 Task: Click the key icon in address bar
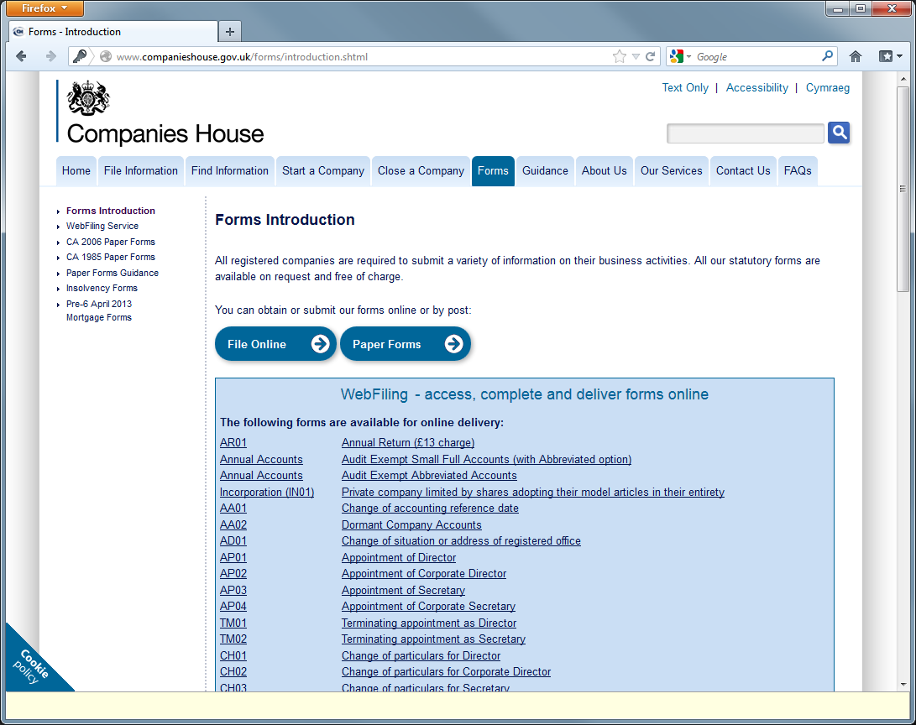[80, 56]
